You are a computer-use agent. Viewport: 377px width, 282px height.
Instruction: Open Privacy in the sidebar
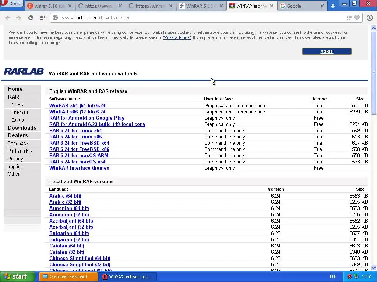15,159
